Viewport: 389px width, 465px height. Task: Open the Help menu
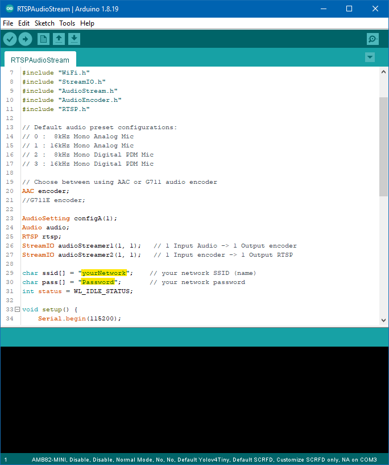click(x=87, y=23)
